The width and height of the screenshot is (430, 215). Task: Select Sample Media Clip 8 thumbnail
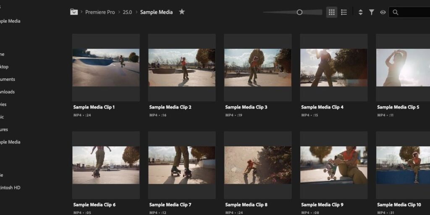tap(258, 165)
